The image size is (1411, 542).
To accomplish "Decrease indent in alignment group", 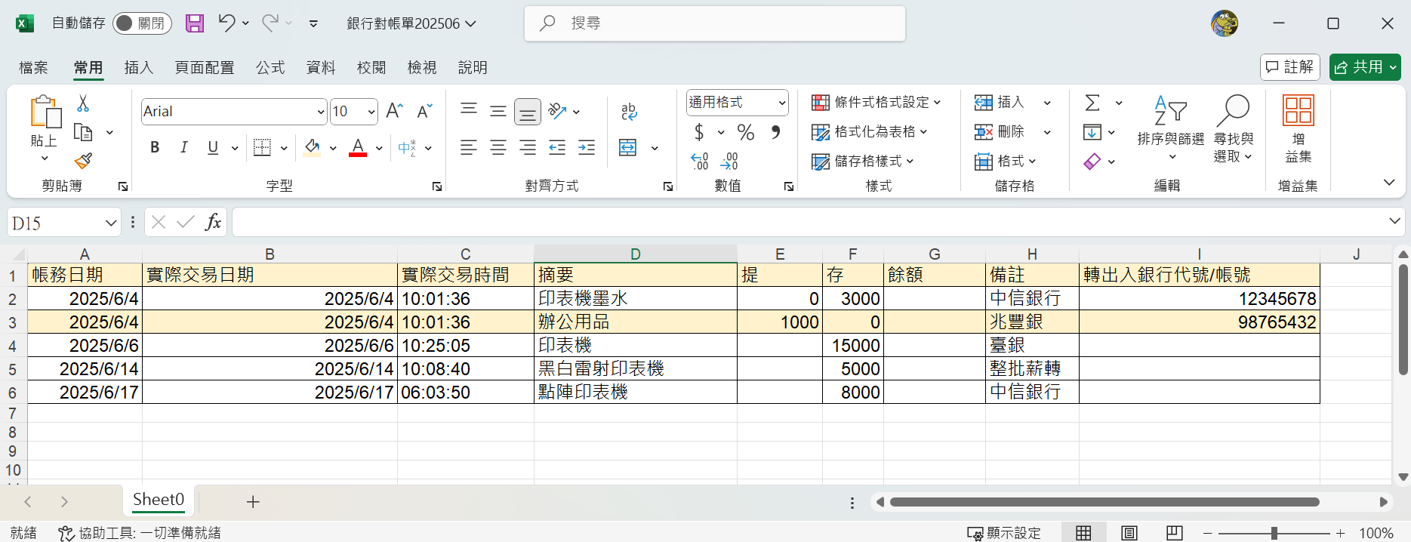I will pyautogui.click(x=557, y=147).
